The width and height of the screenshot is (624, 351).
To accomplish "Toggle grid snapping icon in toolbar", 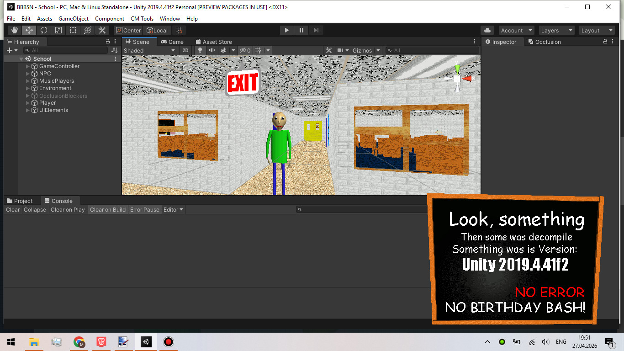I will 179,30.
